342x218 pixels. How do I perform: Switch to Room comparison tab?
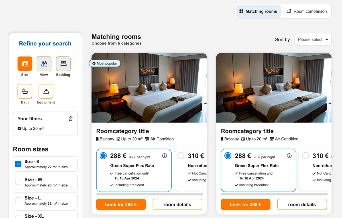[x=307, y=11]
